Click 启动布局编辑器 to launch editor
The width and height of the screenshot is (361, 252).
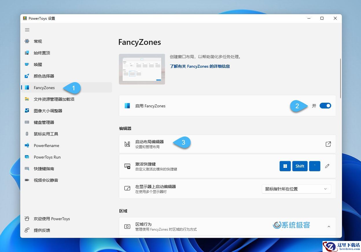click(227, 144)
